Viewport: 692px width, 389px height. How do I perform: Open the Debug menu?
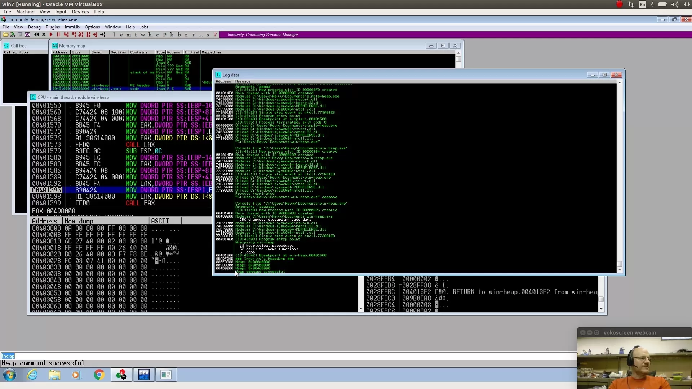click(x=34, y=27)
